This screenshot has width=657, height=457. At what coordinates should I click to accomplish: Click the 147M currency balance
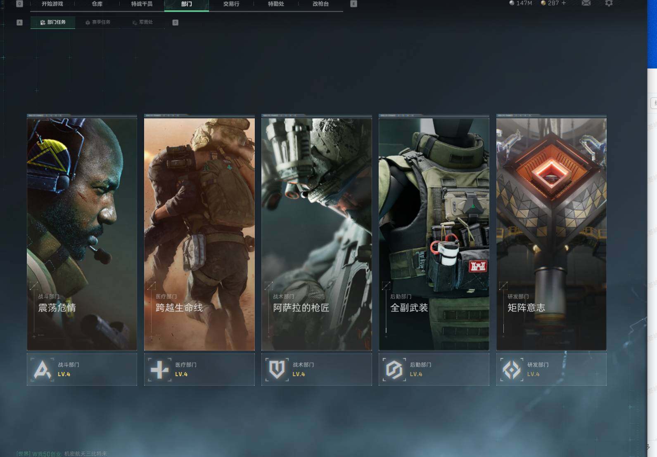click(x=524, y=3)
